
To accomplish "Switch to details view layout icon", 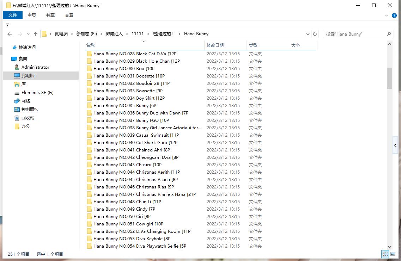I will coord(385,254).
